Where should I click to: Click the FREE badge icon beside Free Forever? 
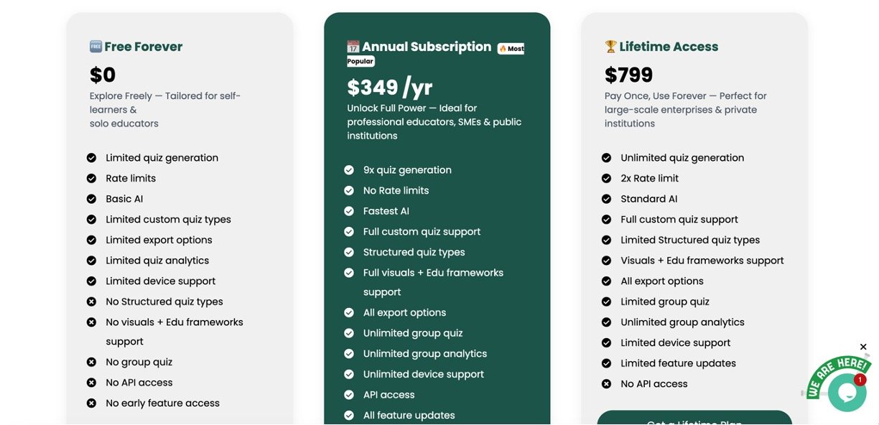coord(96,47)
